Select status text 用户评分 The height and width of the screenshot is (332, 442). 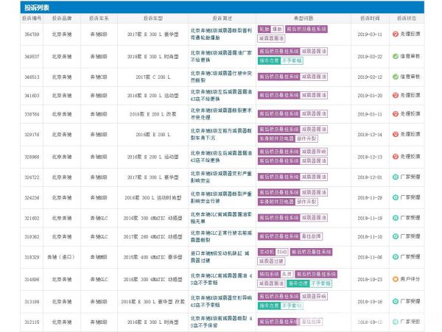(410, 279)
